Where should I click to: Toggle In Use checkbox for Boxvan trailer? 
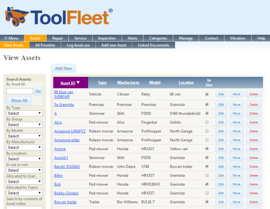pos(207,202)
